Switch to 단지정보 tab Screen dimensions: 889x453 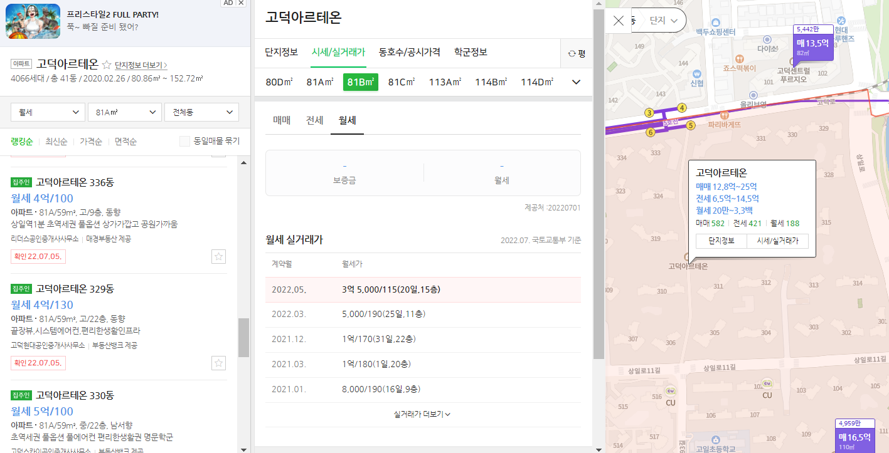pyautogui.click(x=282, y=53)
